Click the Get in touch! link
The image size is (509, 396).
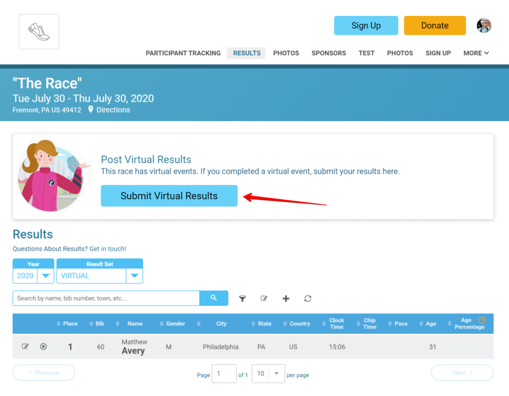click(108, 249)
